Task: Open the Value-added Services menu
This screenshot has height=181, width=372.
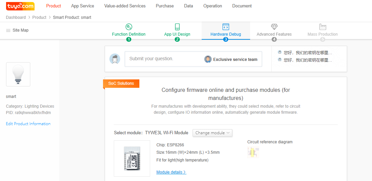Action: [125, 6]
